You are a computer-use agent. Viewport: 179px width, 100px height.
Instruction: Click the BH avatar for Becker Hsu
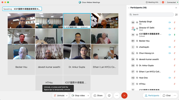pos(133,41)
